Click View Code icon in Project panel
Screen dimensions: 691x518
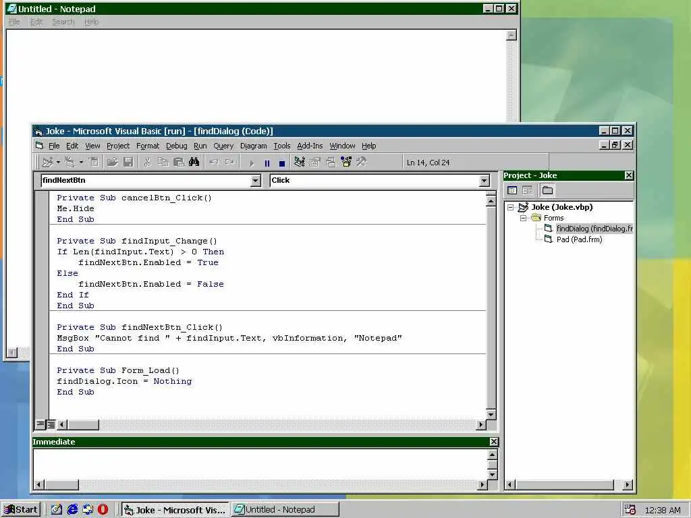(x=512, y=190)
